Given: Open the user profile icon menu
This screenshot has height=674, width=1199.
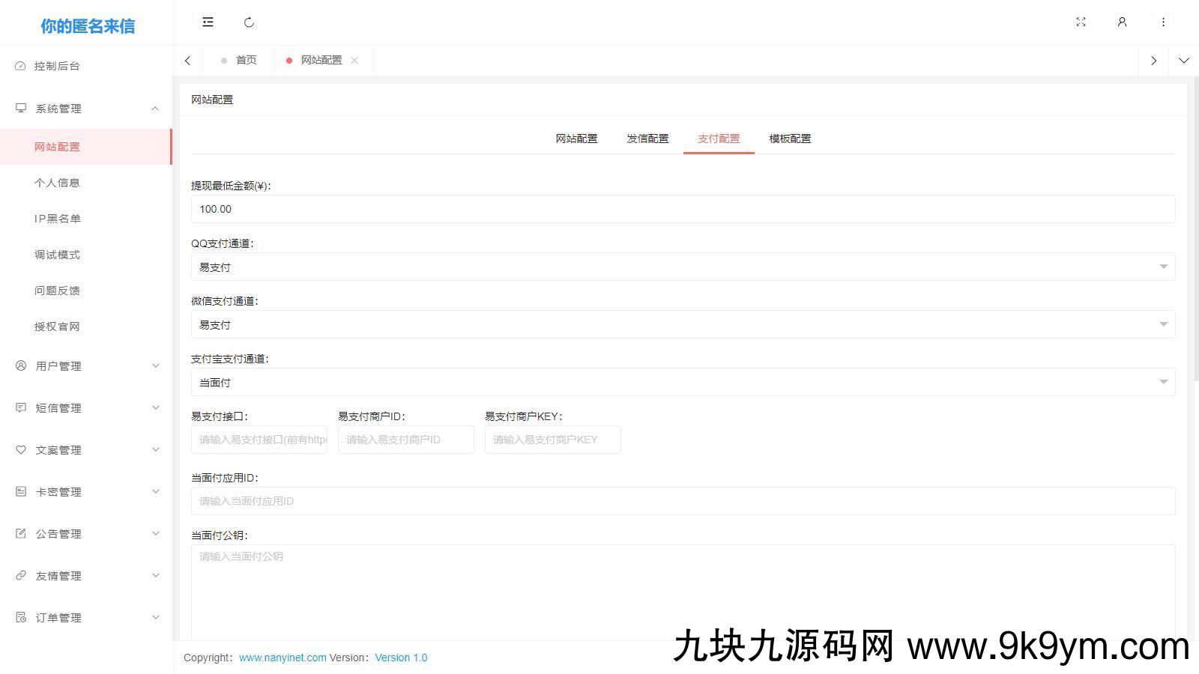Looking at the screenshot, I should click(1122, 22).
